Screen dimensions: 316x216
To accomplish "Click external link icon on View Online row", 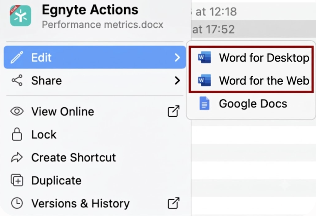I will coord(174,111).
